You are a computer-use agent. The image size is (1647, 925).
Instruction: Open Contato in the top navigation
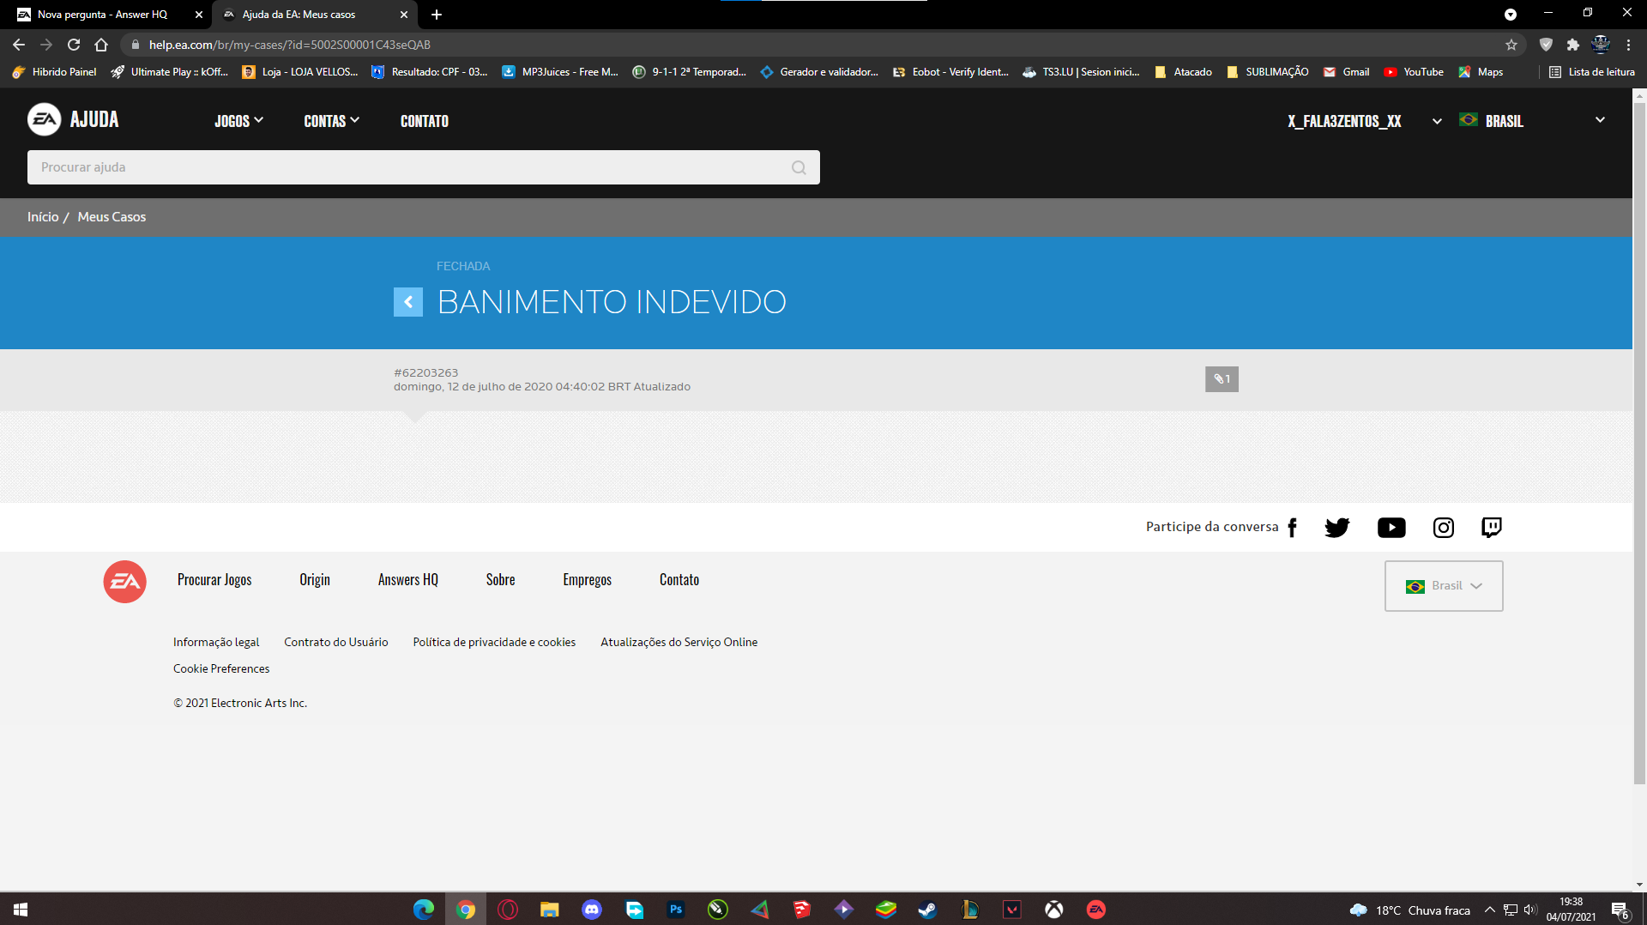425,121
